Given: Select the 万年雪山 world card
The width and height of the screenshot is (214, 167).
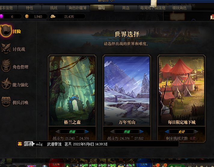Looking at the screenshot, I should click(127, 90).
